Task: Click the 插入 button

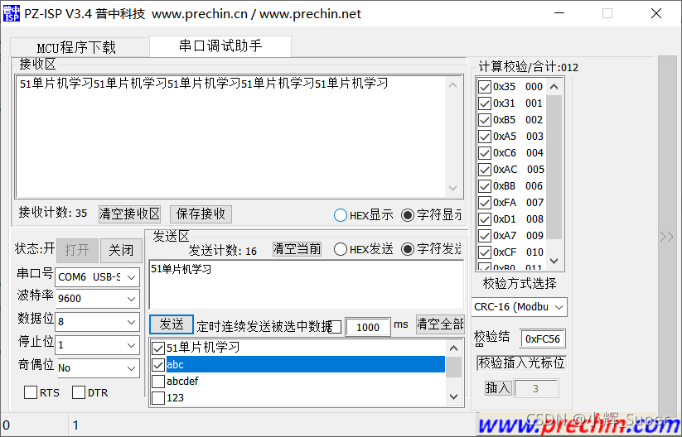Action: click(498, 388)
